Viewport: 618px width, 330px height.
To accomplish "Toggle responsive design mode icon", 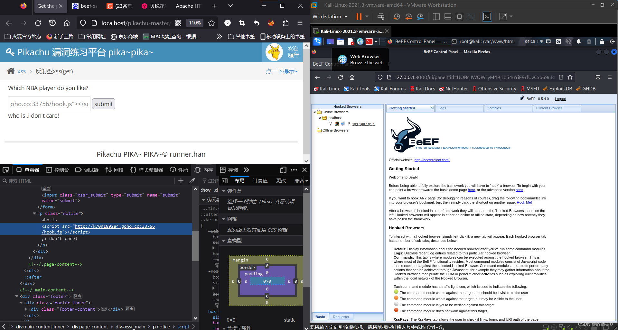I will click(x=283, y=170).
